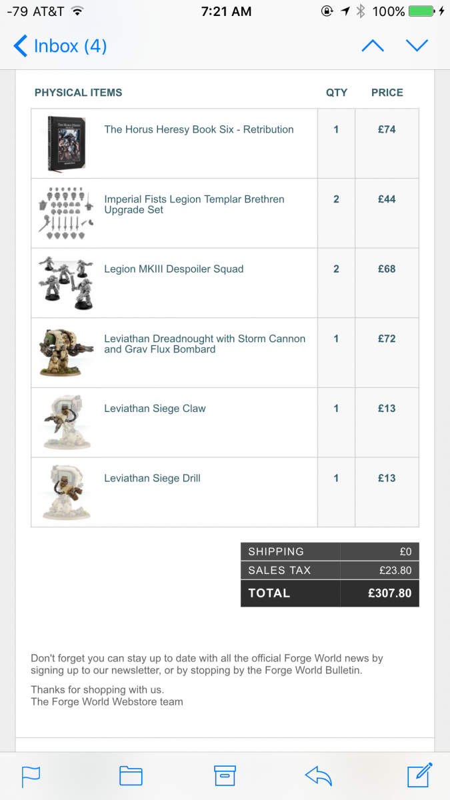Tap the Leviathan Dreadnought model thumbnail
The image size is (450, 800).
coord(66,353)
